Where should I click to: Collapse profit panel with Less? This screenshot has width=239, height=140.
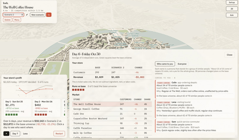pos(25,133)
